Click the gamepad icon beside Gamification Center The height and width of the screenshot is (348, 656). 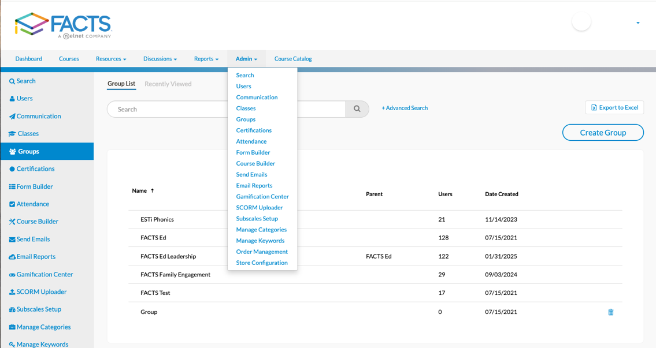(12, 275)
